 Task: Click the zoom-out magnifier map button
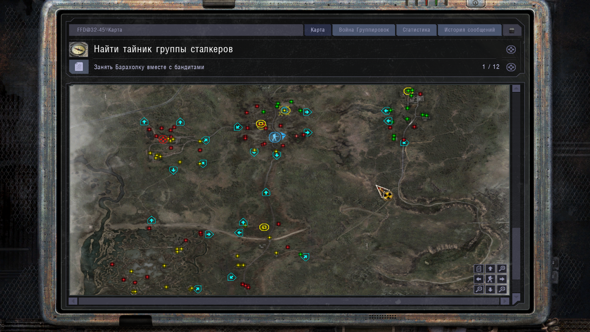(x=479, y=289)
